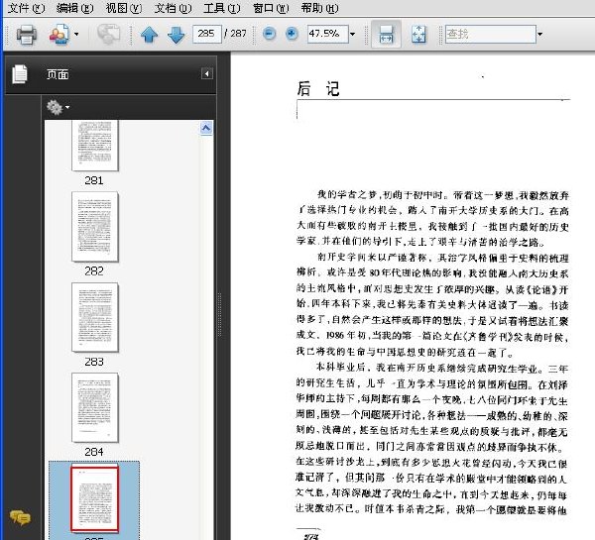
Task: Open the 编辑 menu
Action: click(x=74, y=8)
